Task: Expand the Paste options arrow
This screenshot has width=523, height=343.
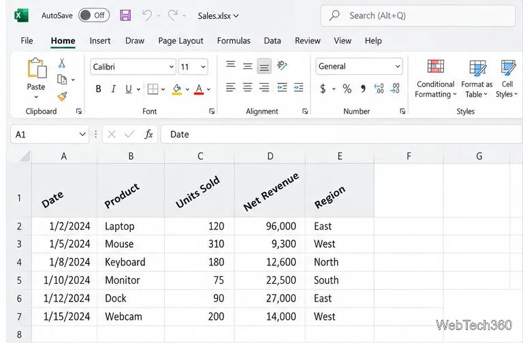Action: [x=36, y=97]
